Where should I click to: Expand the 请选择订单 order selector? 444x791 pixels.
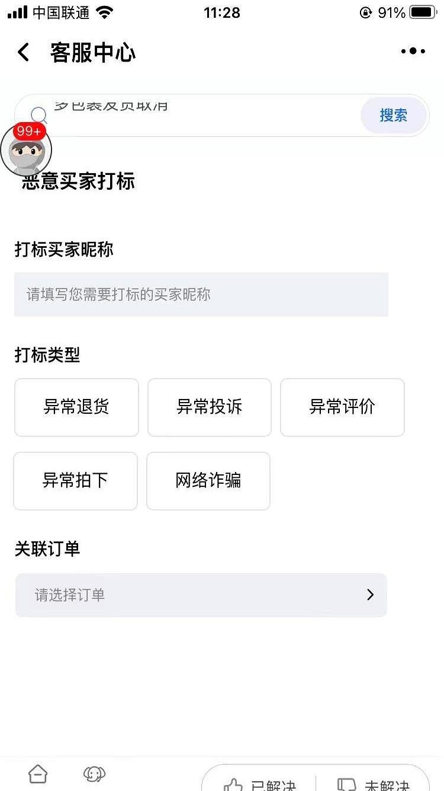[x=201, y=595]
